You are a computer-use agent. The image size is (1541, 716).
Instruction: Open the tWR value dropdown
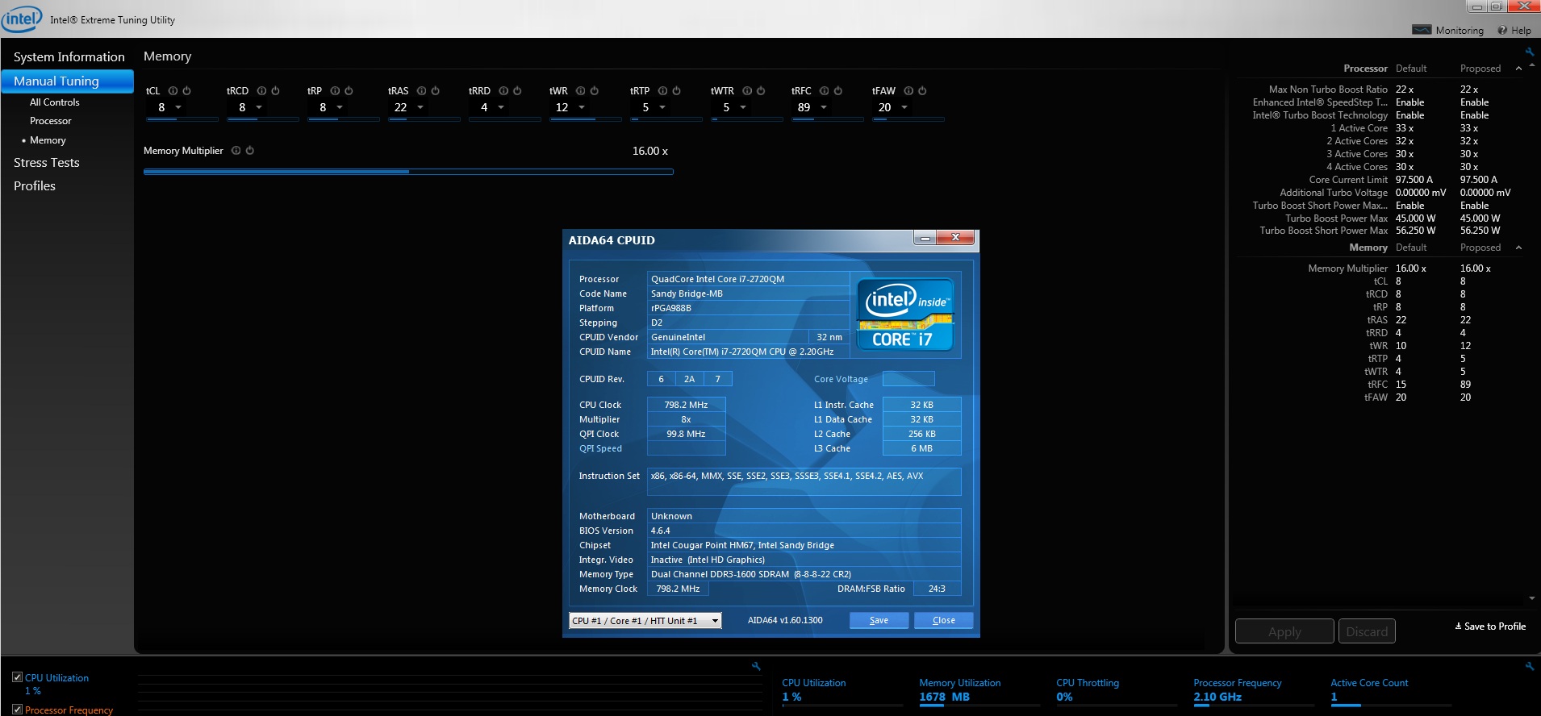click(x=582, y=107)
